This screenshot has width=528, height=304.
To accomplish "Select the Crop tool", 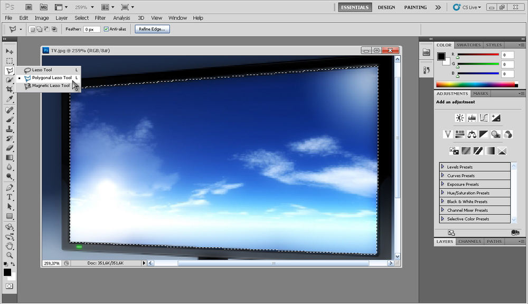I will (x=10, y=90).
